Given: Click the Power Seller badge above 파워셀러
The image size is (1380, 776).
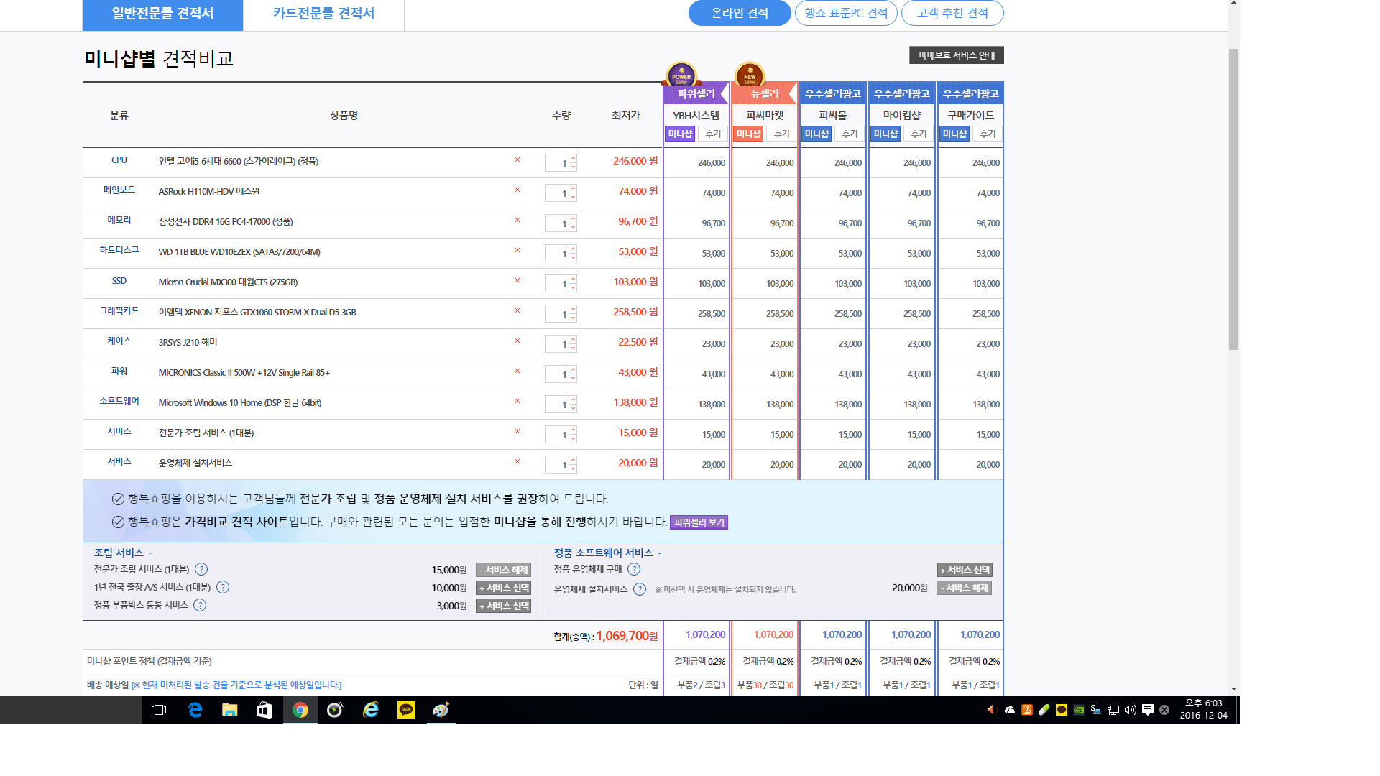Looking at the screenshot, I should [x=681, y=75].
